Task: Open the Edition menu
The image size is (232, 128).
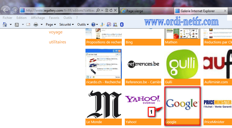Action: pyautogui.click(x=21, y=18)
